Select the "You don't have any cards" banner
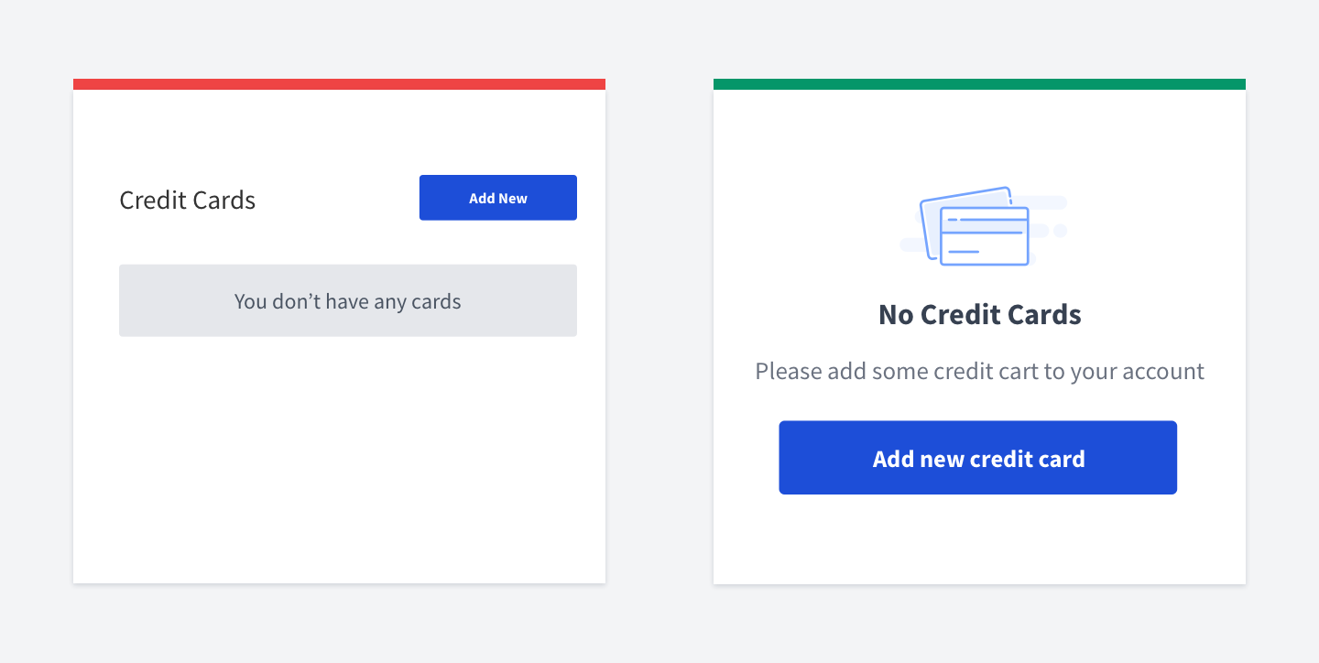 tap(348, 300)
